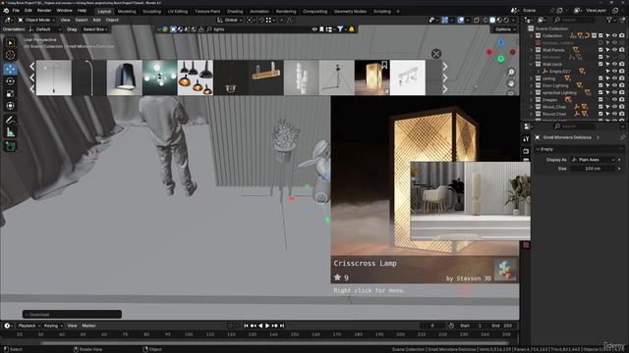Activate the Scale tool
This screenshot has width=629, height=353.
(x=11, y=94)
